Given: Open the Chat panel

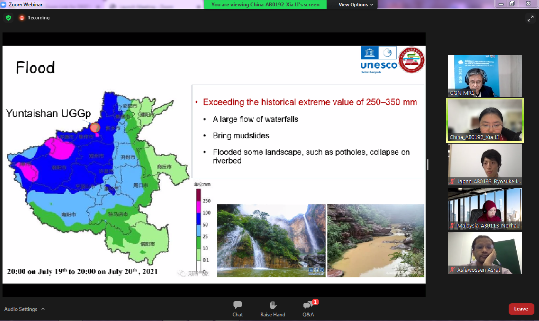Looking at the screenshot, I should point(237,308).
